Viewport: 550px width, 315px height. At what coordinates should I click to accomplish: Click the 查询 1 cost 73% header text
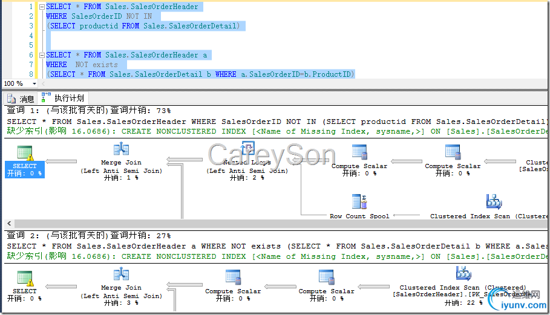(89, 111)
